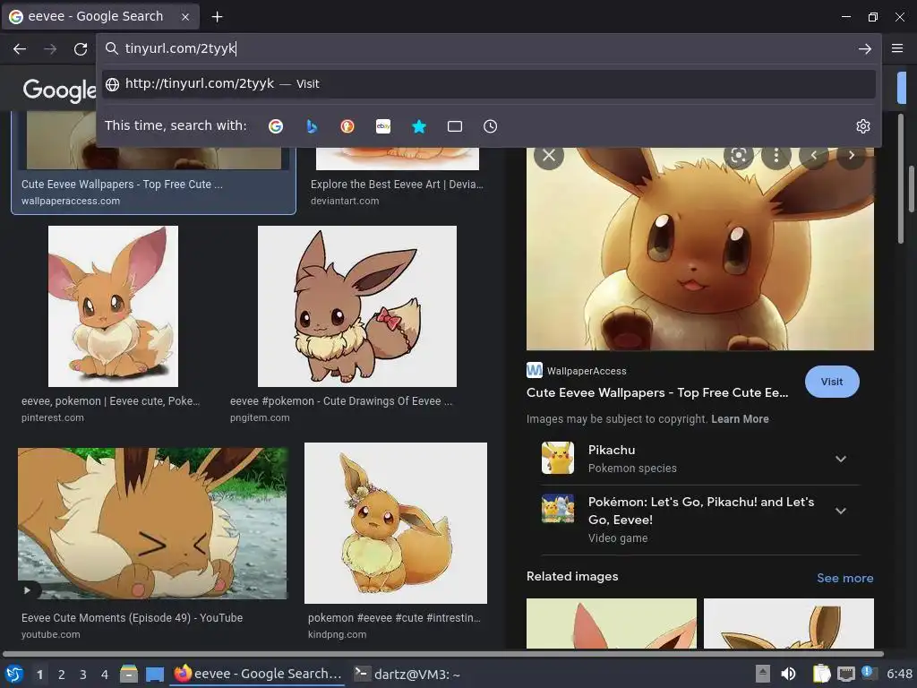The height and width of the screenshot is (688, 917).
Task: Open the Learn More copyright link
Action: [740, 419]
